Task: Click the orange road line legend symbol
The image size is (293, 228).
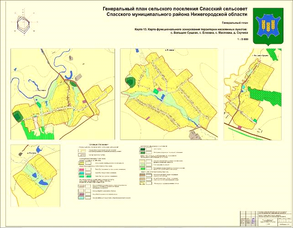Action: (x=142, y=179)
